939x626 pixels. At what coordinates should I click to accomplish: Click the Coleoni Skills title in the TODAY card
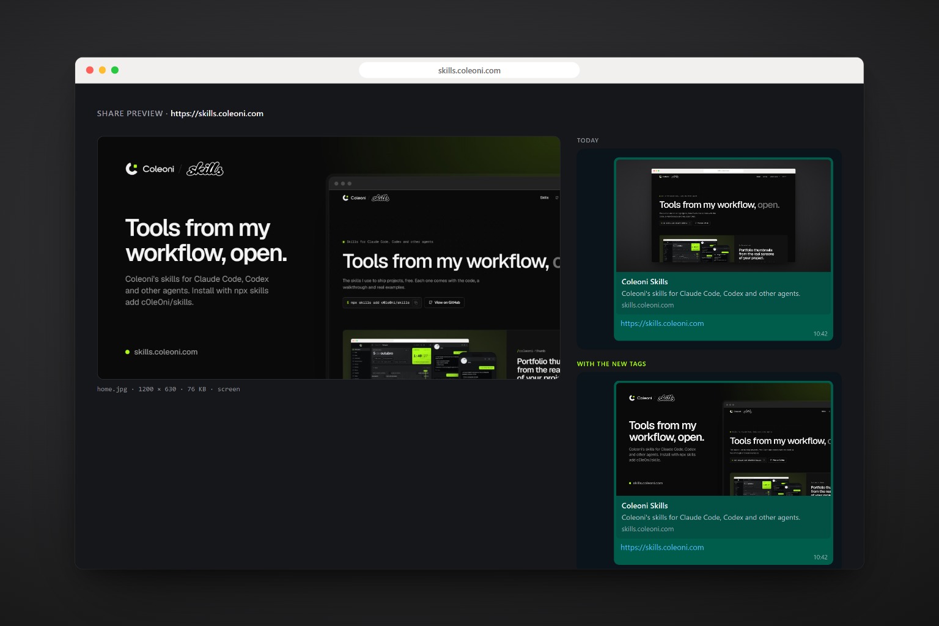[x=644, y=281]
